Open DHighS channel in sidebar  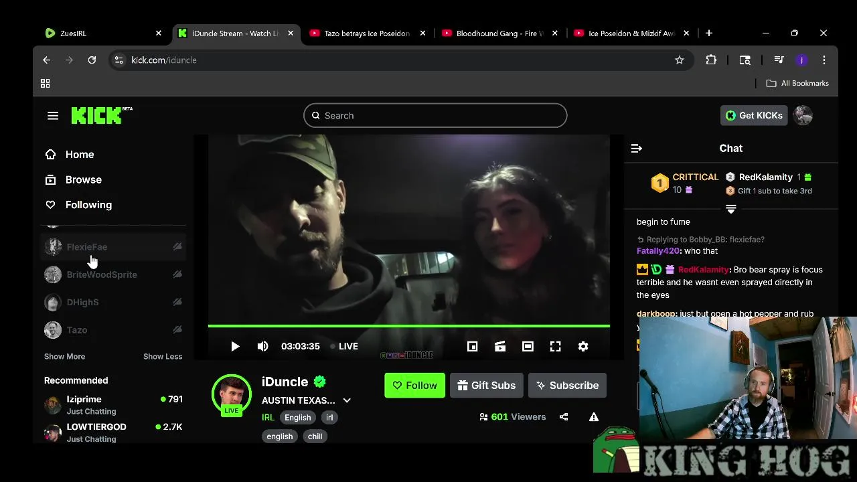pos(112,302)
